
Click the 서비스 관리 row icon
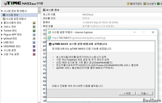pyautogui.click(x=34, y=27)
